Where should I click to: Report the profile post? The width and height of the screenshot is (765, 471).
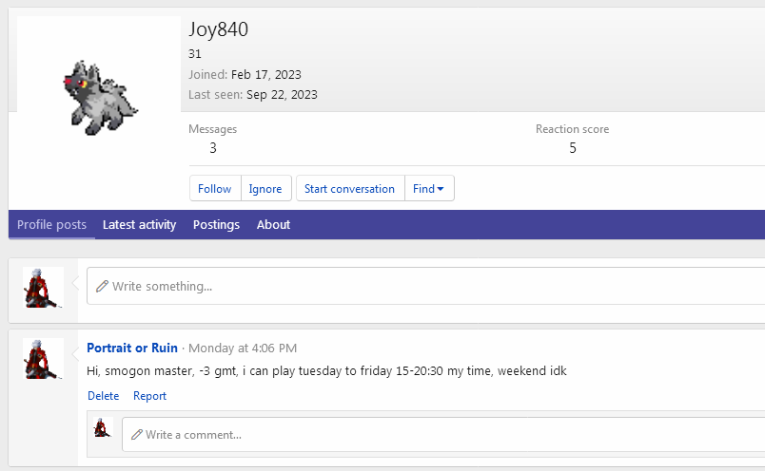click(x=149, y=396)
